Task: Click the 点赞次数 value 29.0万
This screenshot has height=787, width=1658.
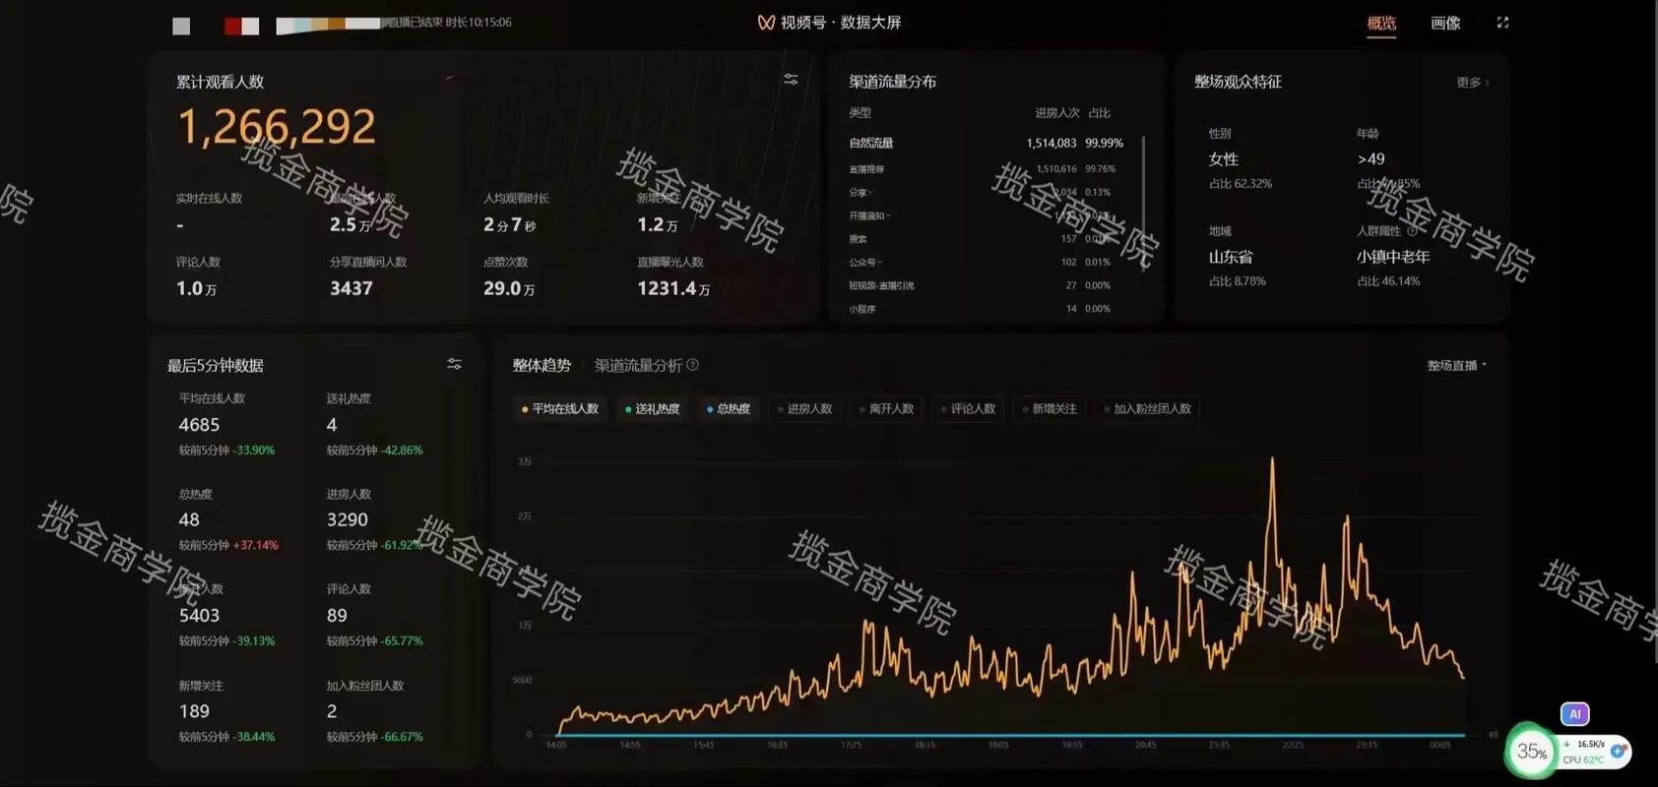Action: pyautogui.click(x=509, y=288)
